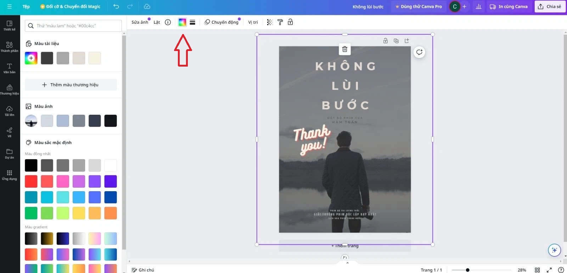Open Vị trí position option
Viewport: 567px width, 273px height.
point(253,22)
